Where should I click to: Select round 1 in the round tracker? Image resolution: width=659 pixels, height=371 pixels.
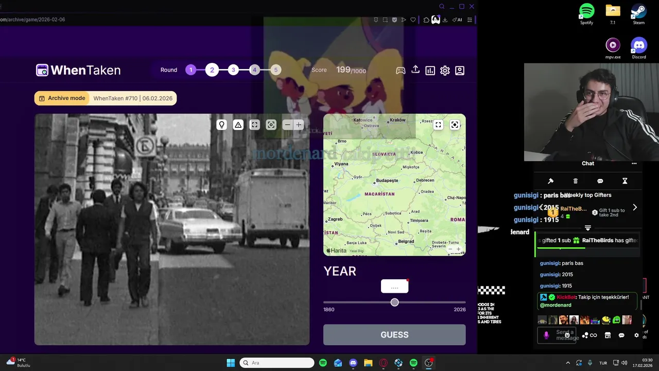pyautogui.click(x=191, y=70)
